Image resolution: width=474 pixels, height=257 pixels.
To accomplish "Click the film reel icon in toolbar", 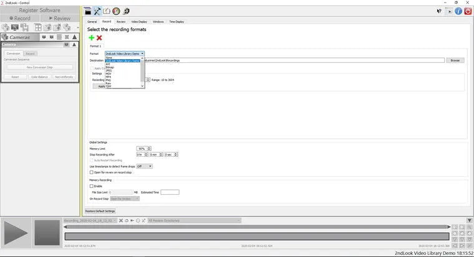I will (126, 11).
